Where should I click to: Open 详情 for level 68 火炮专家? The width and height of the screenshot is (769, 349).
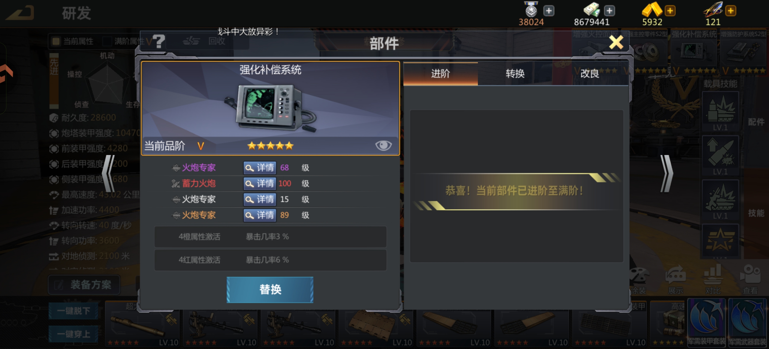(x=259, y=168)
